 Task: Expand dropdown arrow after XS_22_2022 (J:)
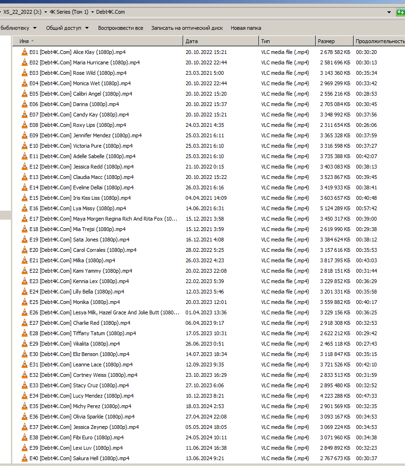tap(45, 12)
